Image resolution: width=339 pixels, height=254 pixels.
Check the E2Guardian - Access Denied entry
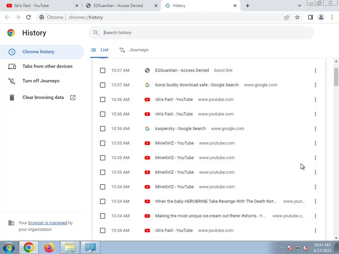coord(103,70)
